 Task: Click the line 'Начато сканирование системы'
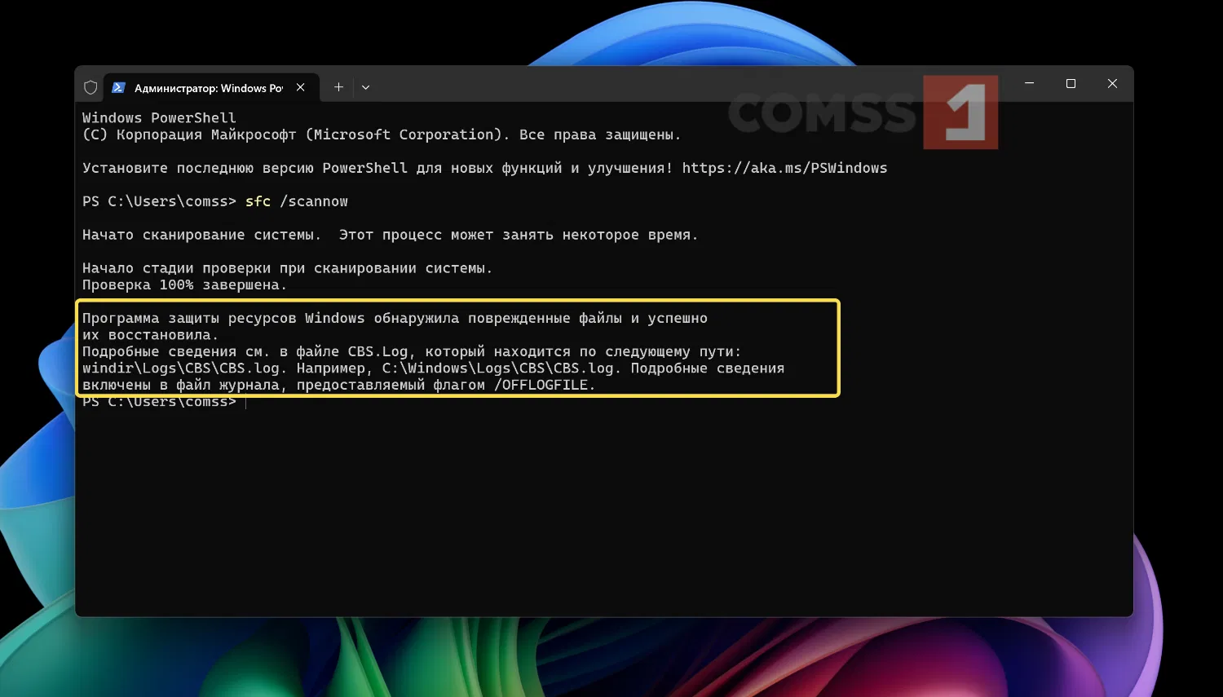coord(391,235)
